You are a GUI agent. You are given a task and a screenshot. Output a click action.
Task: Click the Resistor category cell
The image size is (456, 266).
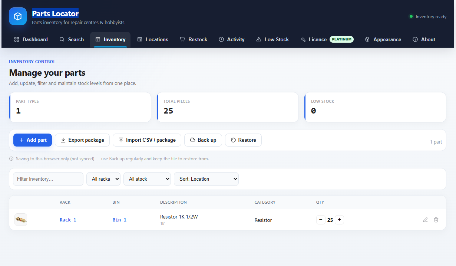pos(263,220)
